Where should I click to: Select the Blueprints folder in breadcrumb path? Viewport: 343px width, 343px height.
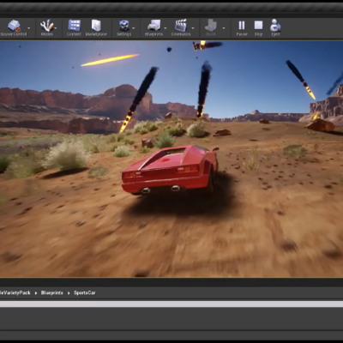click(52, 292)
